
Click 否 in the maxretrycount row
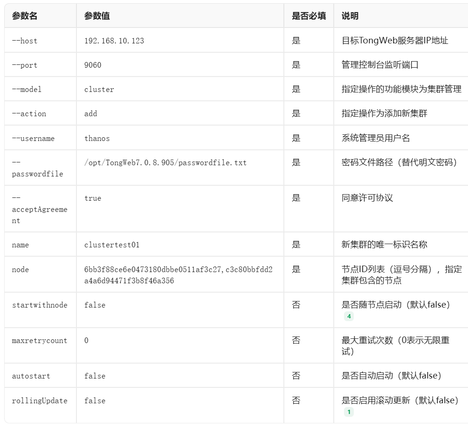point(296,340)
